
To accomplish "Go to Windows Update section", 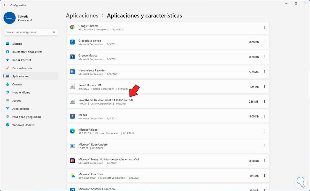I will pos(23,125).
